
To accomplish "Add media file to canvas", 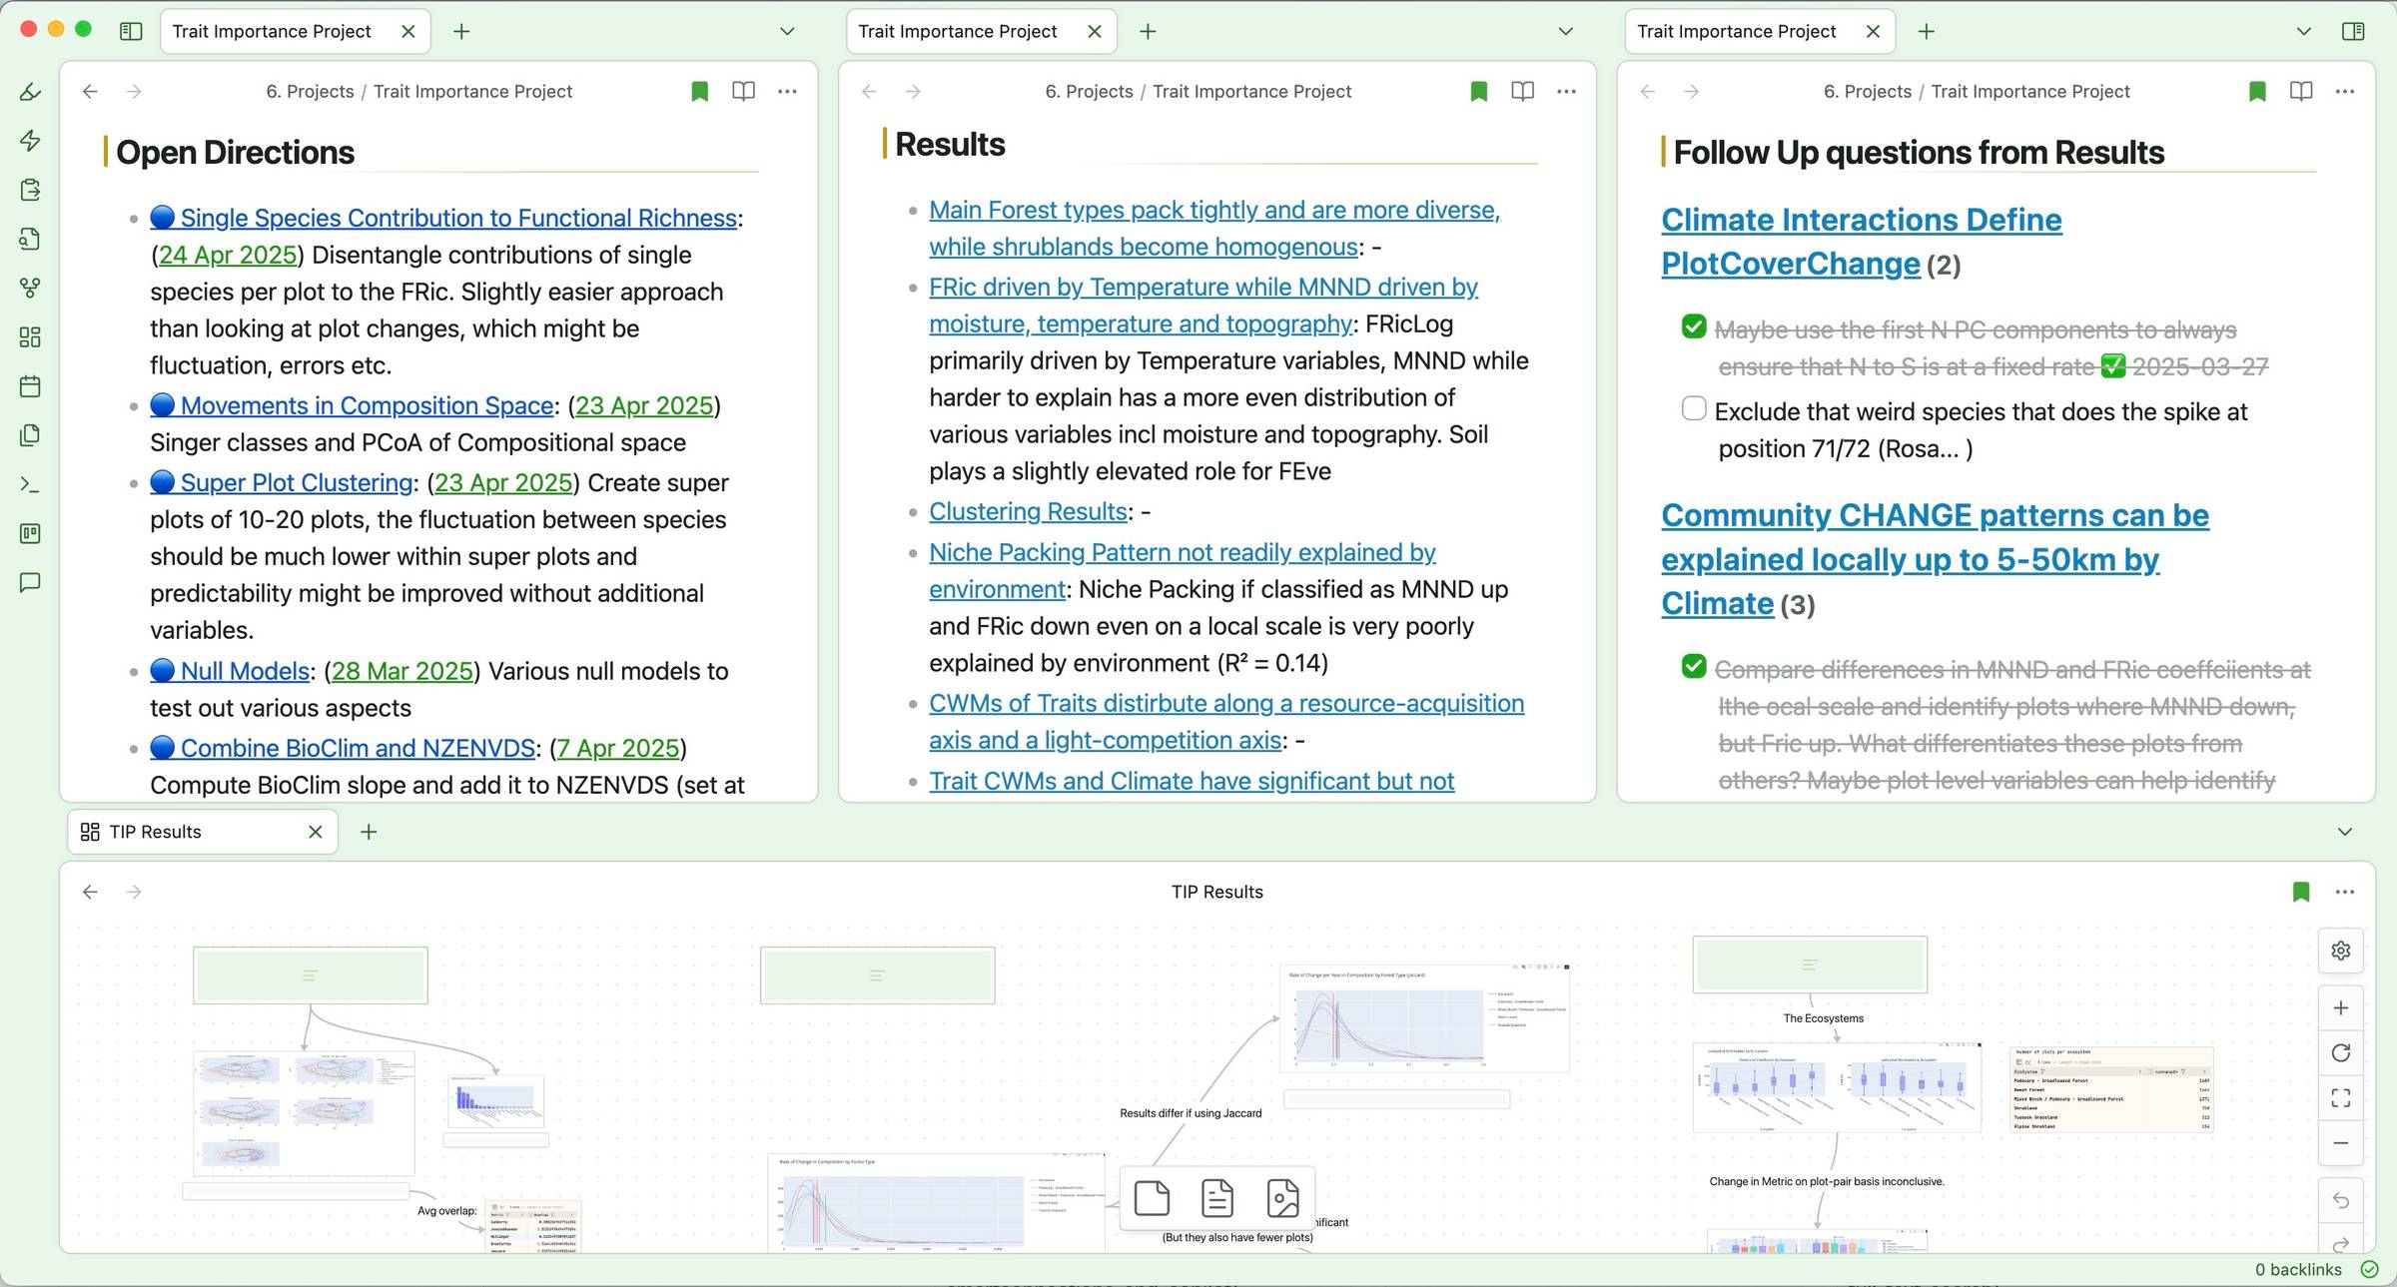I will coord(1282,1198).
